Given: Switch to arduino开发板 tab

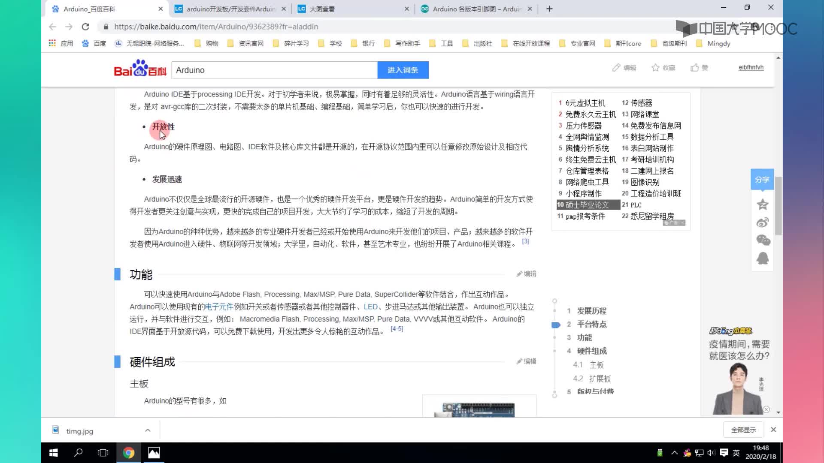Looking at the screenshot, I should click(x=230, y=9).
